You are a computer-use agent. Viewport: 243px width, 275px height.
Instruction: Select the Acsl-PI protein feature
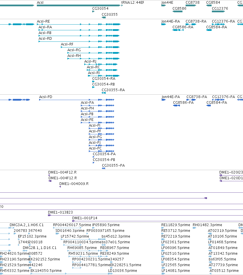(101, 128)
